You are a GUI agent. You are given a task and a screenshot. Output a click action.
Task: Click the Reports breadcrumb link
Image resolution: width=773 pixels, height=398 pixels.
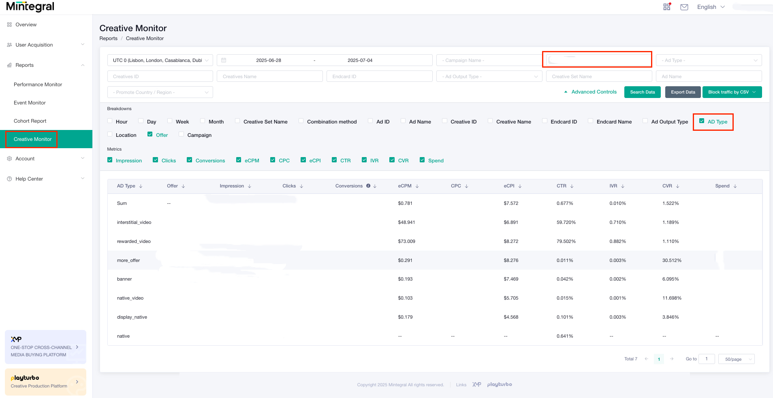tap(108, 38)
